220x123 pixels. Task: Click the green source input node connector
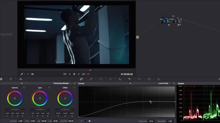137,37
